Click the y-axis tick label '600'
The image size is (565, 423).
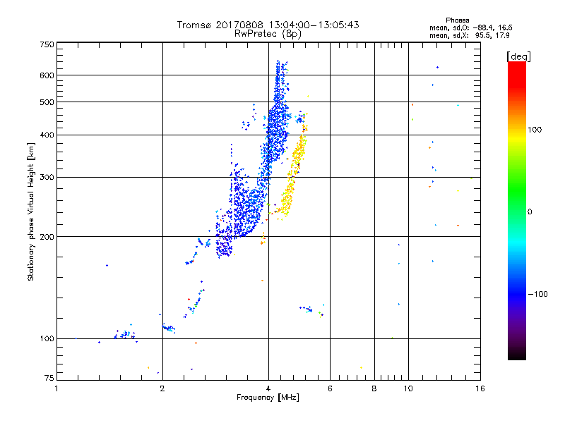[47, 75]
